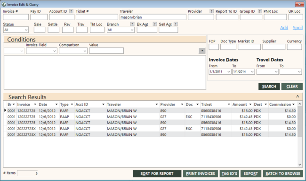
Task: Close the Invoice Edit & Query window
Action: (299, 4)
